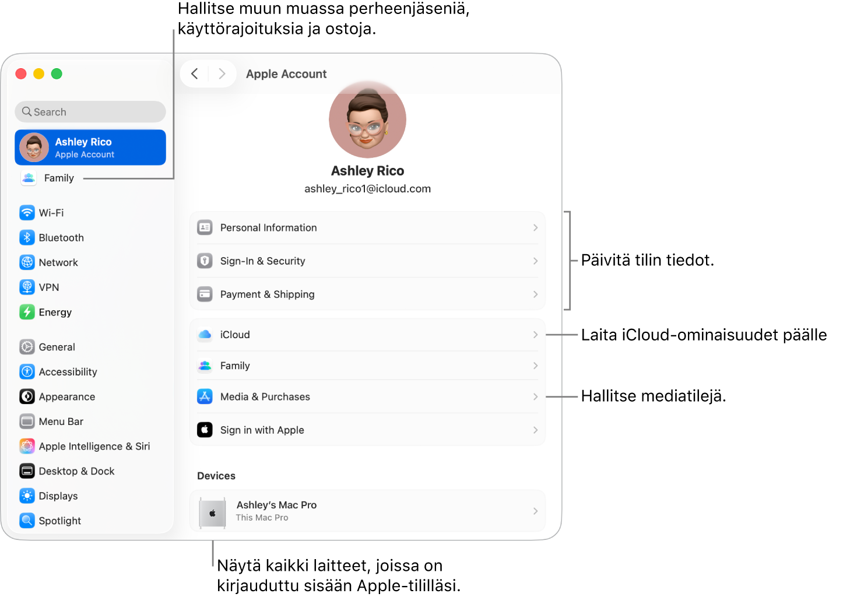The width and height of the screenshot is (850, 597).
Task: Expand Sign-In & Security row chevron
Action: 535,261
